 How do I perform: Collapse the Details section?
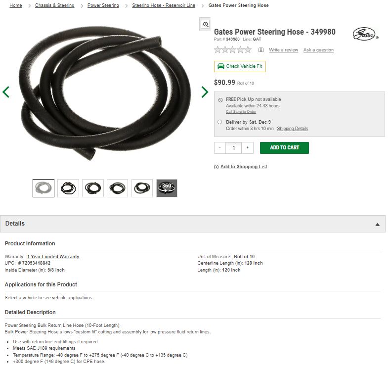point(378,225)
